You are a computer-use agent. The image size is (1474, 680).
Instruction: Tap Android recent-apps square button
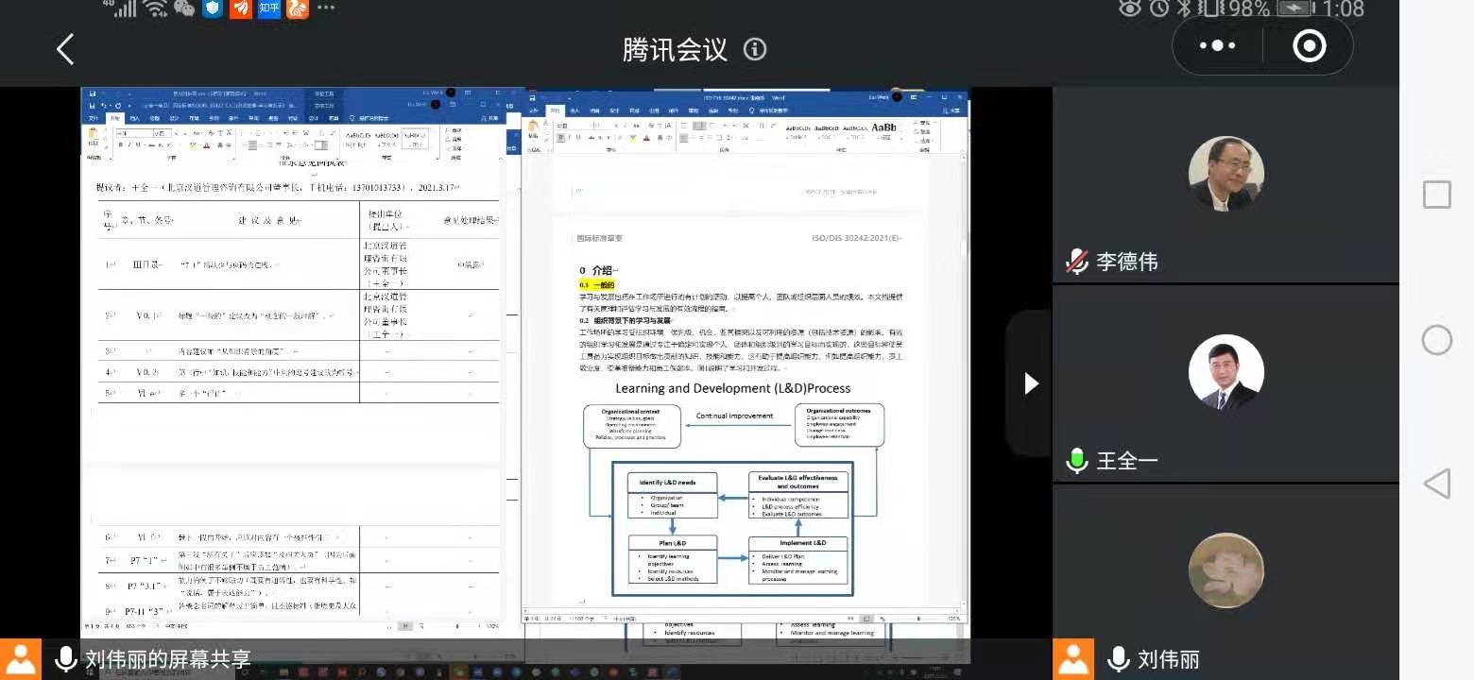coord(1436,195)
